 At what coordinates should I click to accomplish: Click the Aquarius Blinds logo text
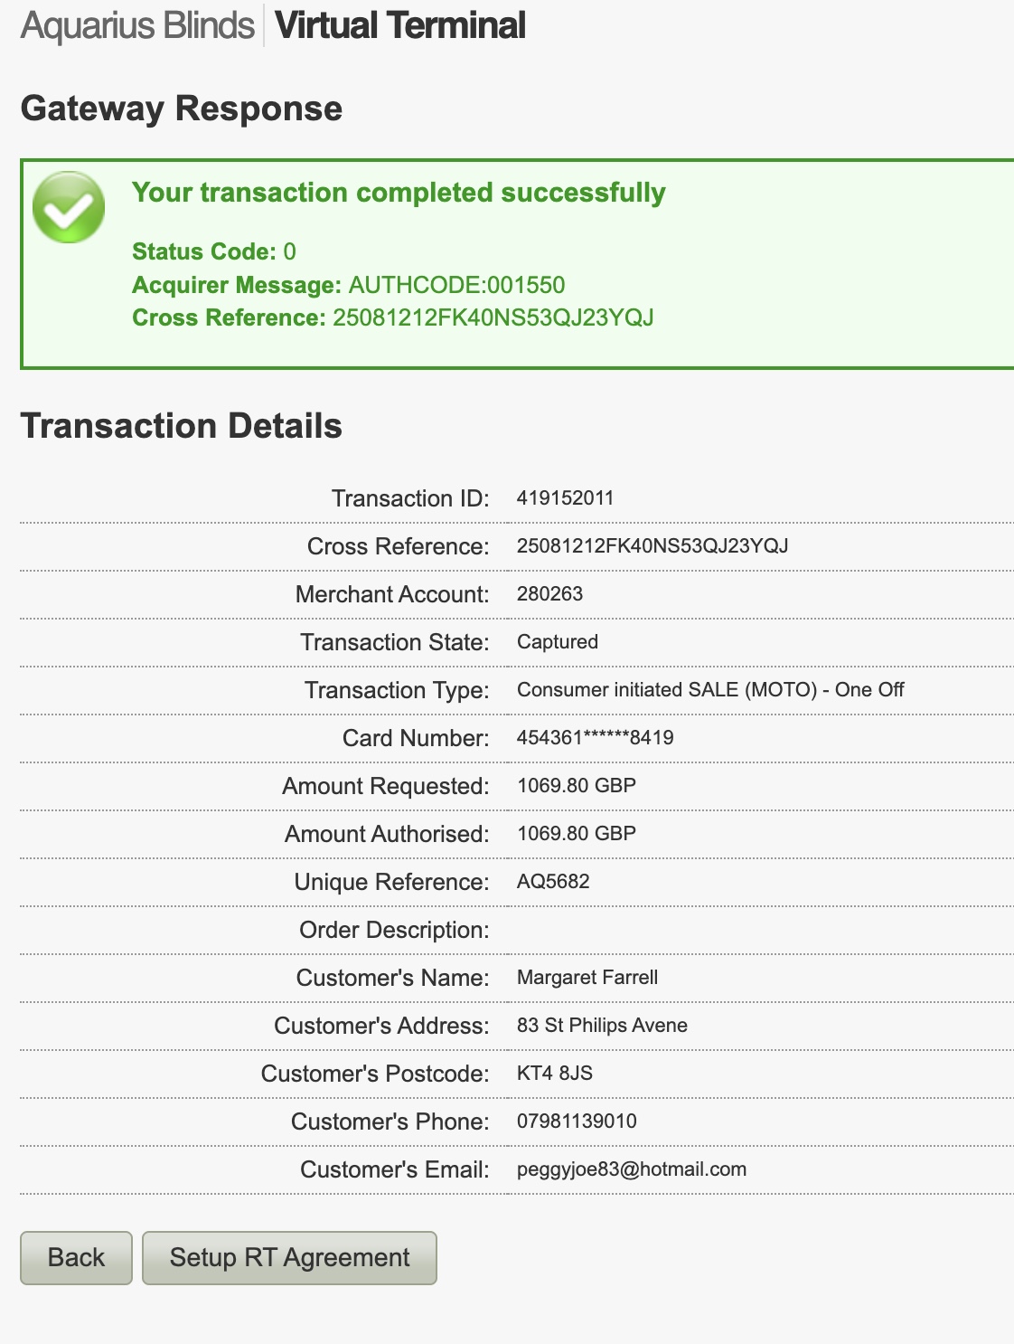[137, 25]
